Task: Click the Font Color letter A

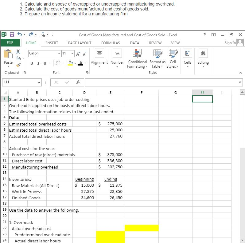Action: point(81,63)
